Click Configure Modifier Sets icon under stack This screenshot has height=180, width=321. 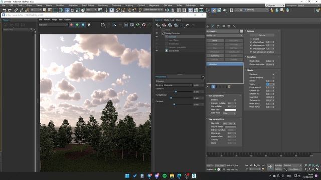(x=229, y=86)
